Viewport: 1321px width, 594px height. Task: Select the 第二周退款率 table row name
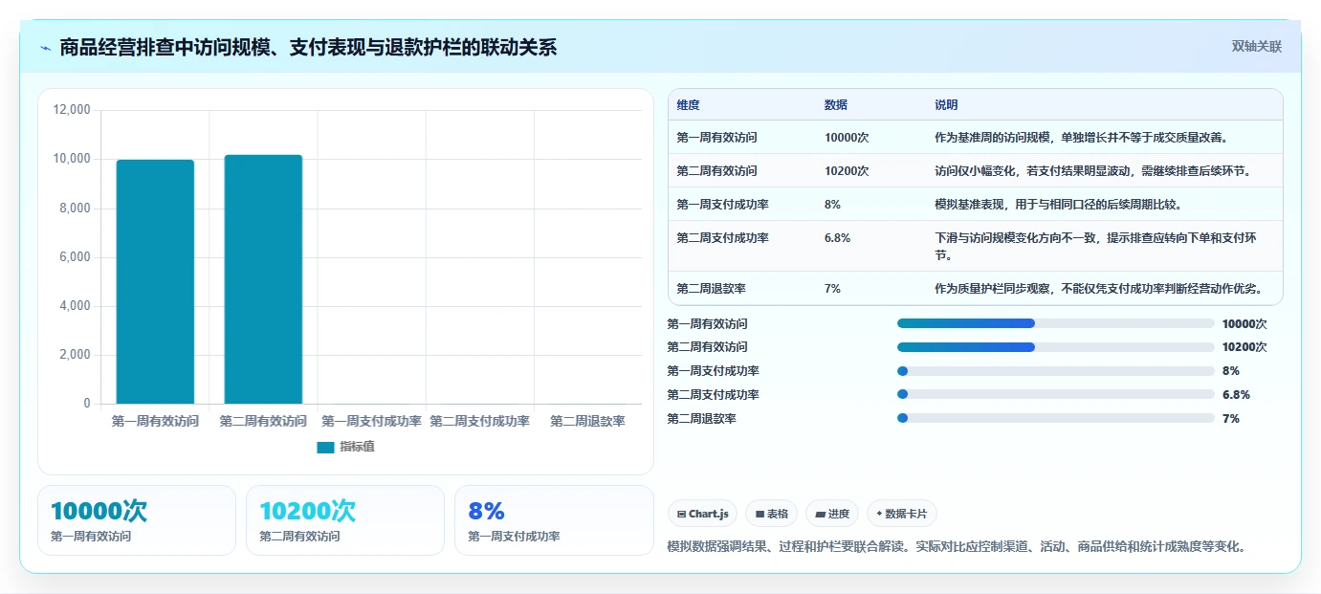[x=711, y=289]
